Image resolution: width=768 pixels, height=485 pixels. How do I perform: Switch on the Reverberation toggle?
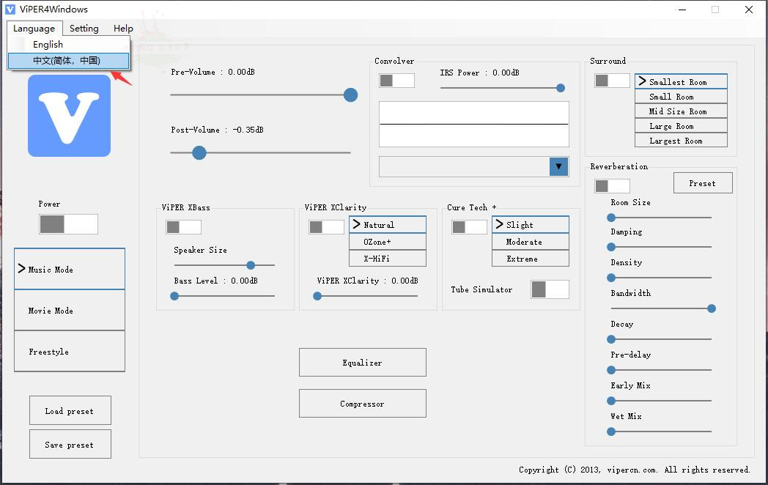[x=612, y=186]
